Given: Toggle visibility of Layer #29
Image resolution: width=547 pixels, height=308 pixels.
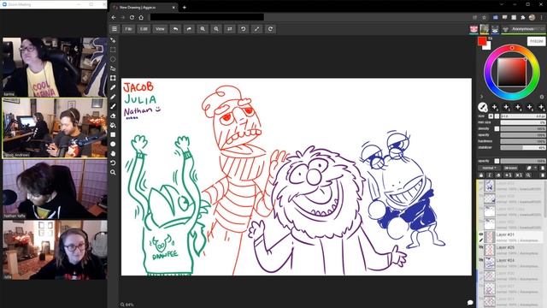Looking at the screenshot, I should [x=481, y=247].
